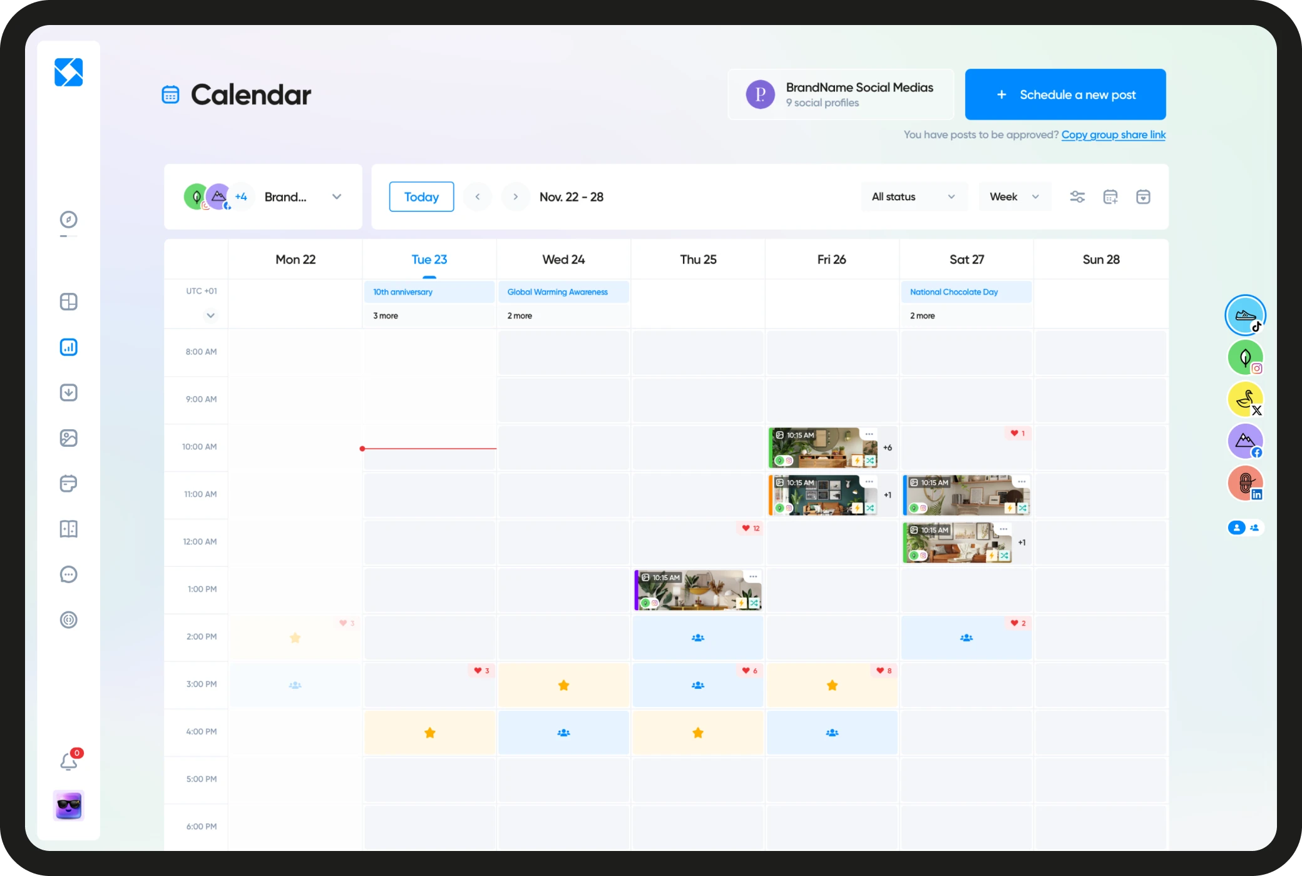
Task: Expand the Brand filter dropdown
Action: tap(337, 196)
